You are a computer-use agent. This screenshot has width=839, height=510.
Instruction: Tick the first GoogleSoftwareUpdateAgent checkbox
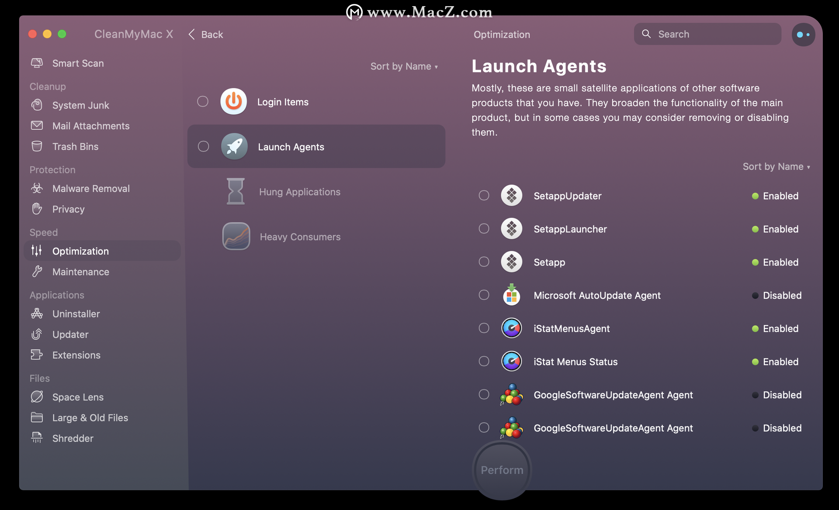484,394
